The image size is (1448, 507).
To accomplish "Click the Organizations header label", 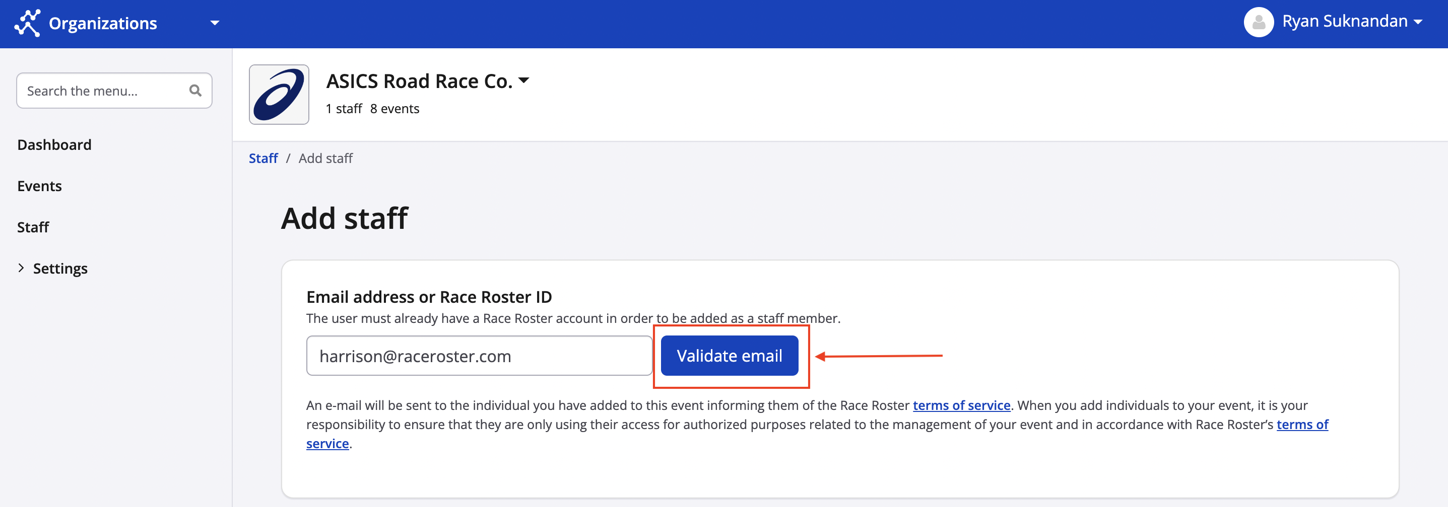I will pyautogui.click(x=103, y=23).
